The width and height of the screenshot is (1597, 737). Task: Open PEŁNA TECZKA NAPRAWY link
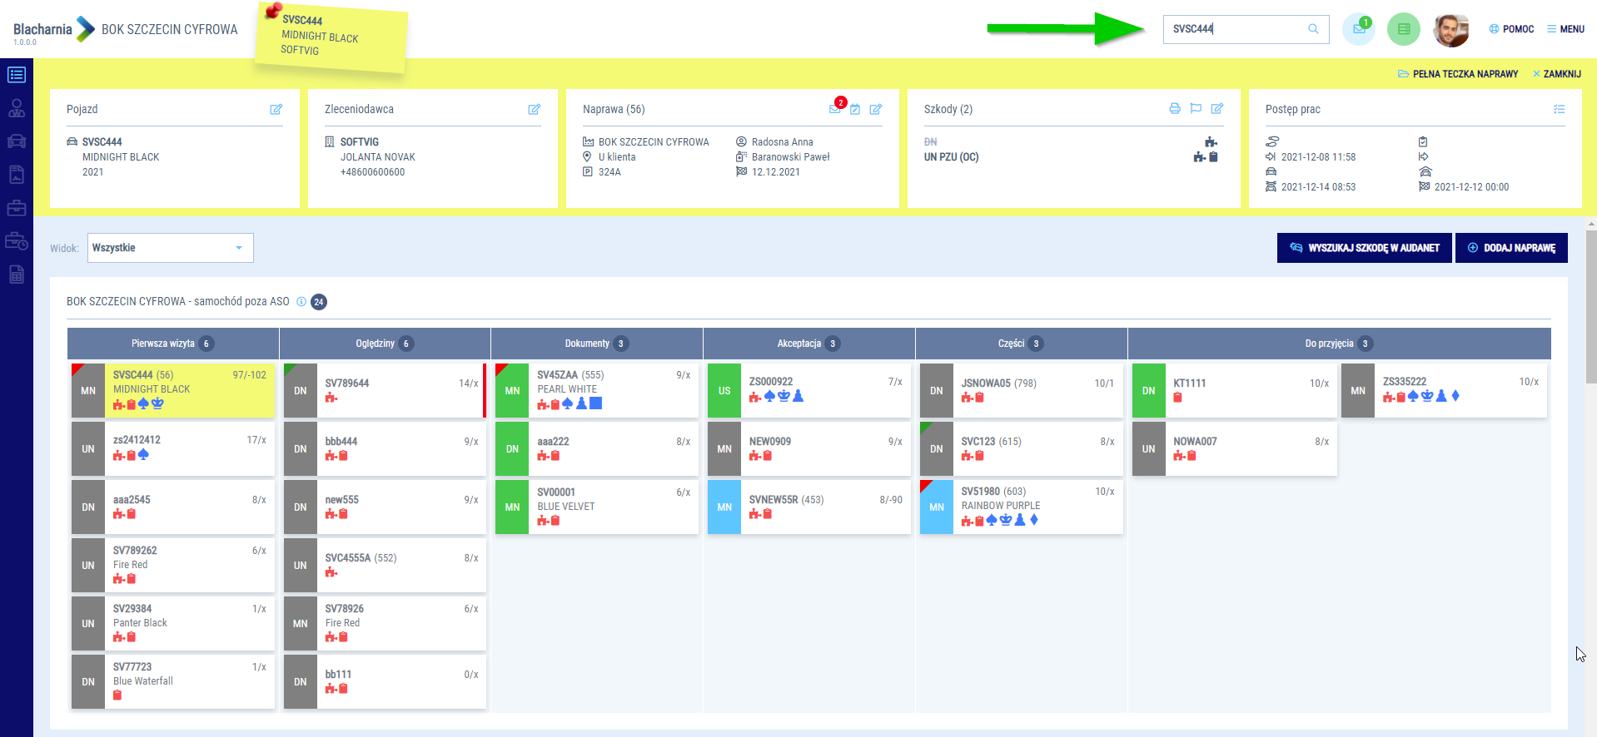[x=1457, y=74]
